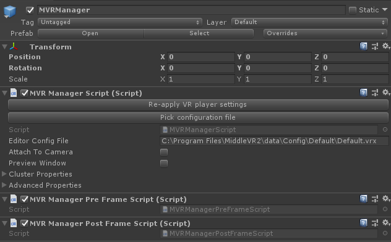Viewport: 391px width, 242px height.
Task: Click the prefab Select button
Action: click(199, 33)
